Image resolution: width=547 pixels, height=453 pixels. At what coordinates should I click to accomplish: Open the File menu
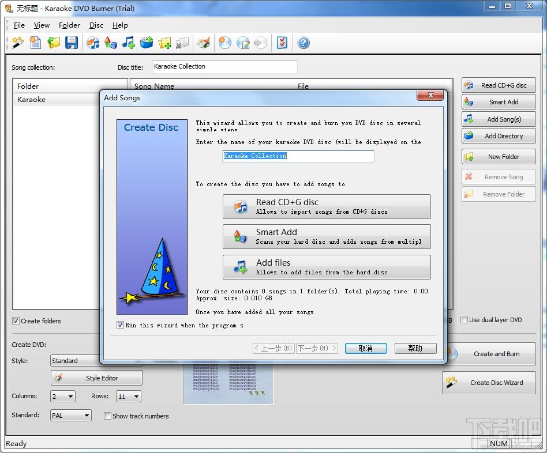click(19, 25)
